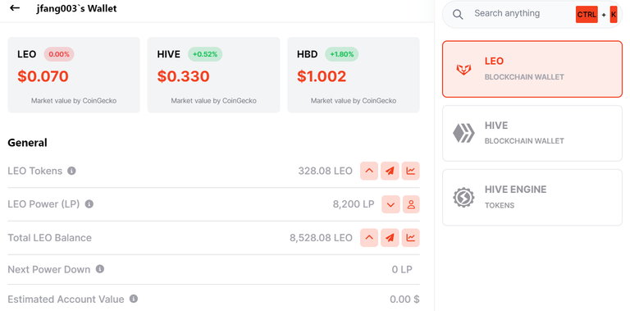Viewport: 630px width, 311px height.
Task: Power down arrow in LEO Power row
Action: tap(390, 204)
